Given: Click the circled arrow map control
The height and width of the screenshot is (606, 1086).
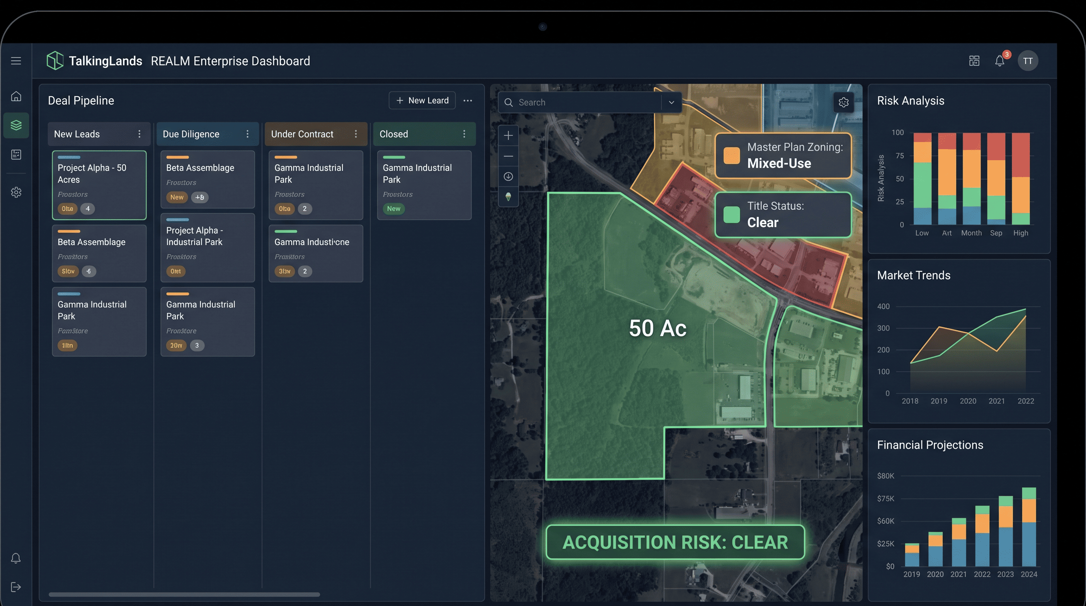Looking at the screenshot, I should coord(508,176).
